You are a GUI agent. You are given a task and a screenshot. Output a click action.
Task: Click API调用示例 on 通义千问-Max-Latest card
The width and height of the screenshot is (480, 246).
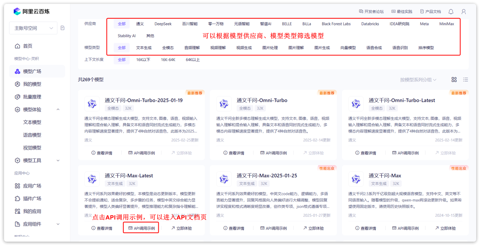click(x=141, y=227)
